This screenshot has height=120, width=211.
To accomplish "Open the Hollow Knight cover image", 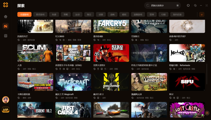I will pyautogui.click(x=149, y=26).
